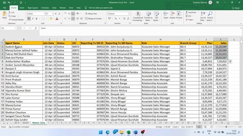
Task: Click the Increase Decimal icon
Action: 124,19
